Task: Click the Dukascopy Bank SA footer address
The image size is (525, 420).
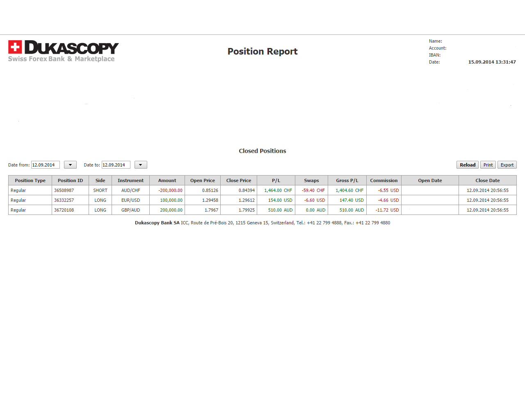Action: 262,223
